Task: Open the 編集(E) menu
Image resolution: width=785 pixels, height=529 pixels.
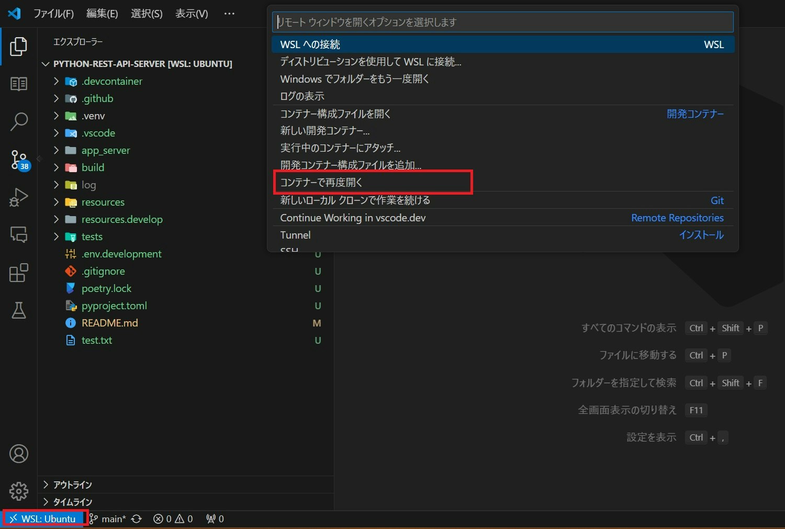Action: (102, 14)
